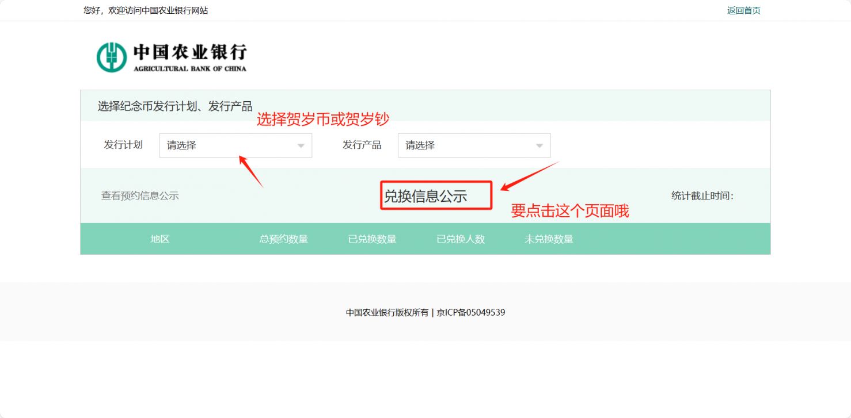Click the 已兑换人数 column header
Viewport: 851px width, 418px height.
pyautogui.click(x=461, y=239)
